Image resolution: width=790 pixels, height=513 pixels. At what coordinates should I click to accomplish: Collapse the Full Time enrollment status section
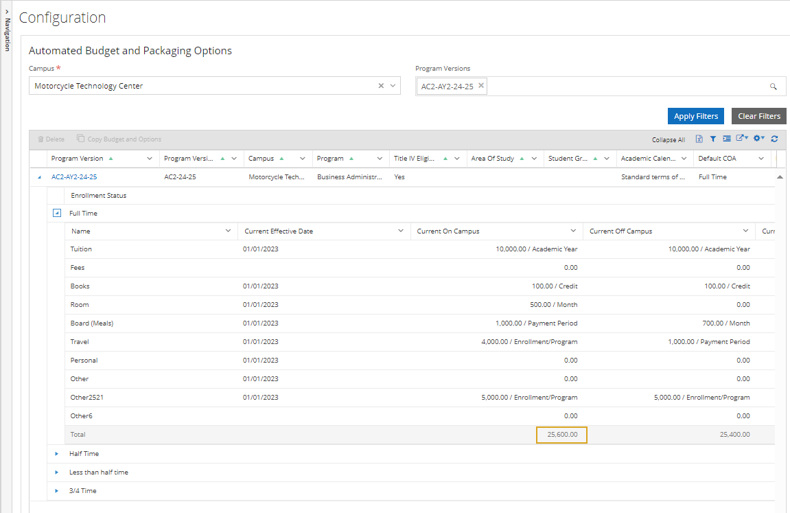click(x=58, y=214)
